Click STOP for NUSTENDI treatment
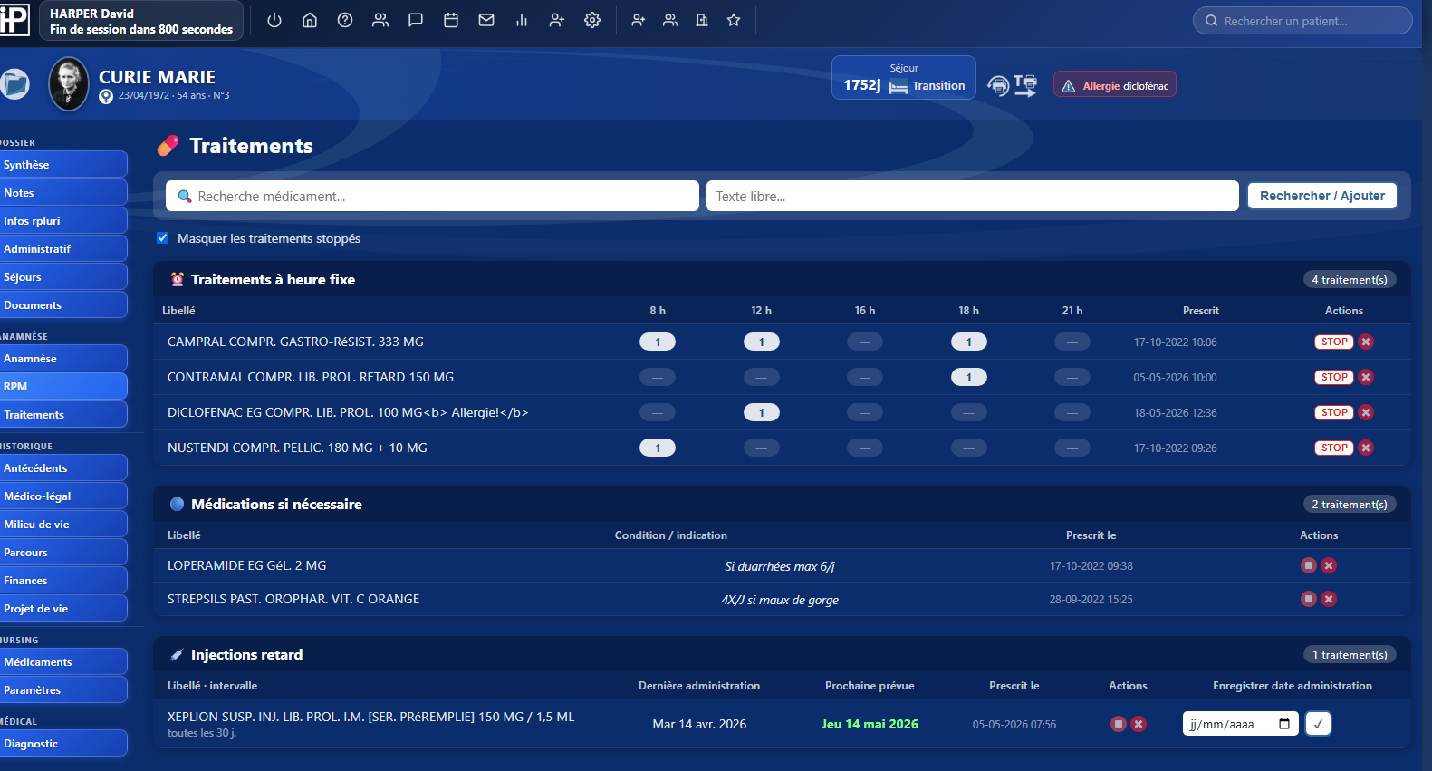The width and height of the screenshot is (1432, 771). pyautogui.click(x=1334, y=448)
